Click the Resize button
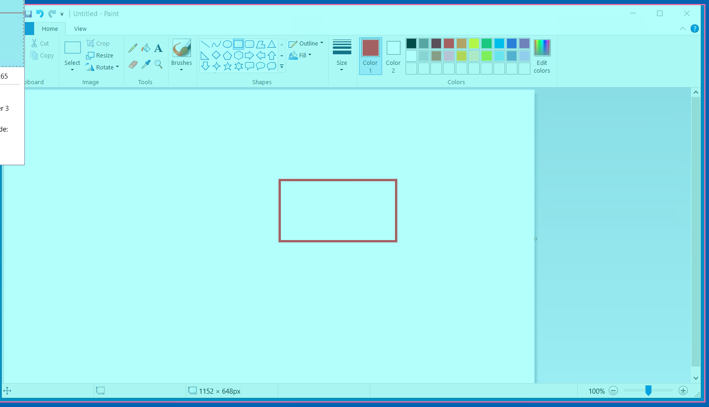The height and width of the screenshot is (407, 709). [100, 55]
